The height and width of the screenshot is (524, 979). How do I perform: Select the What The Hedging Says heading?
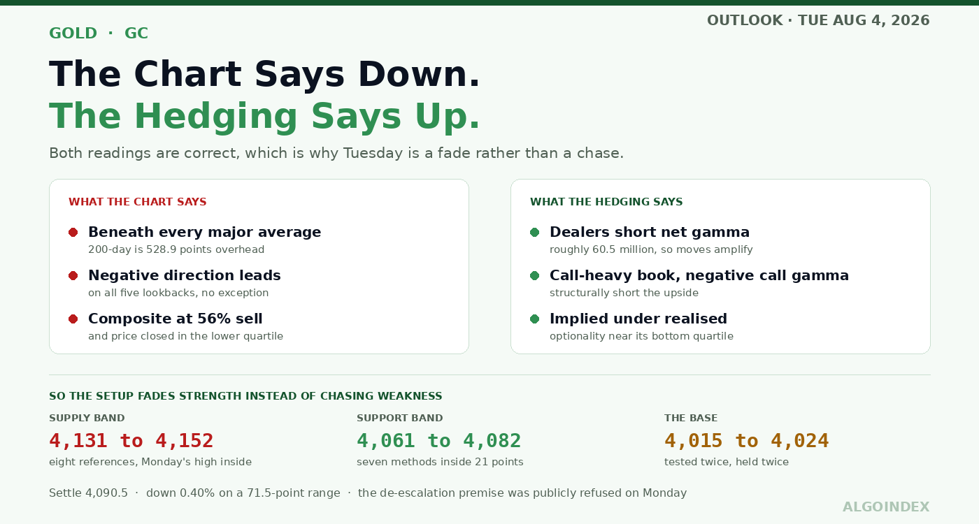tap(606, 202)
